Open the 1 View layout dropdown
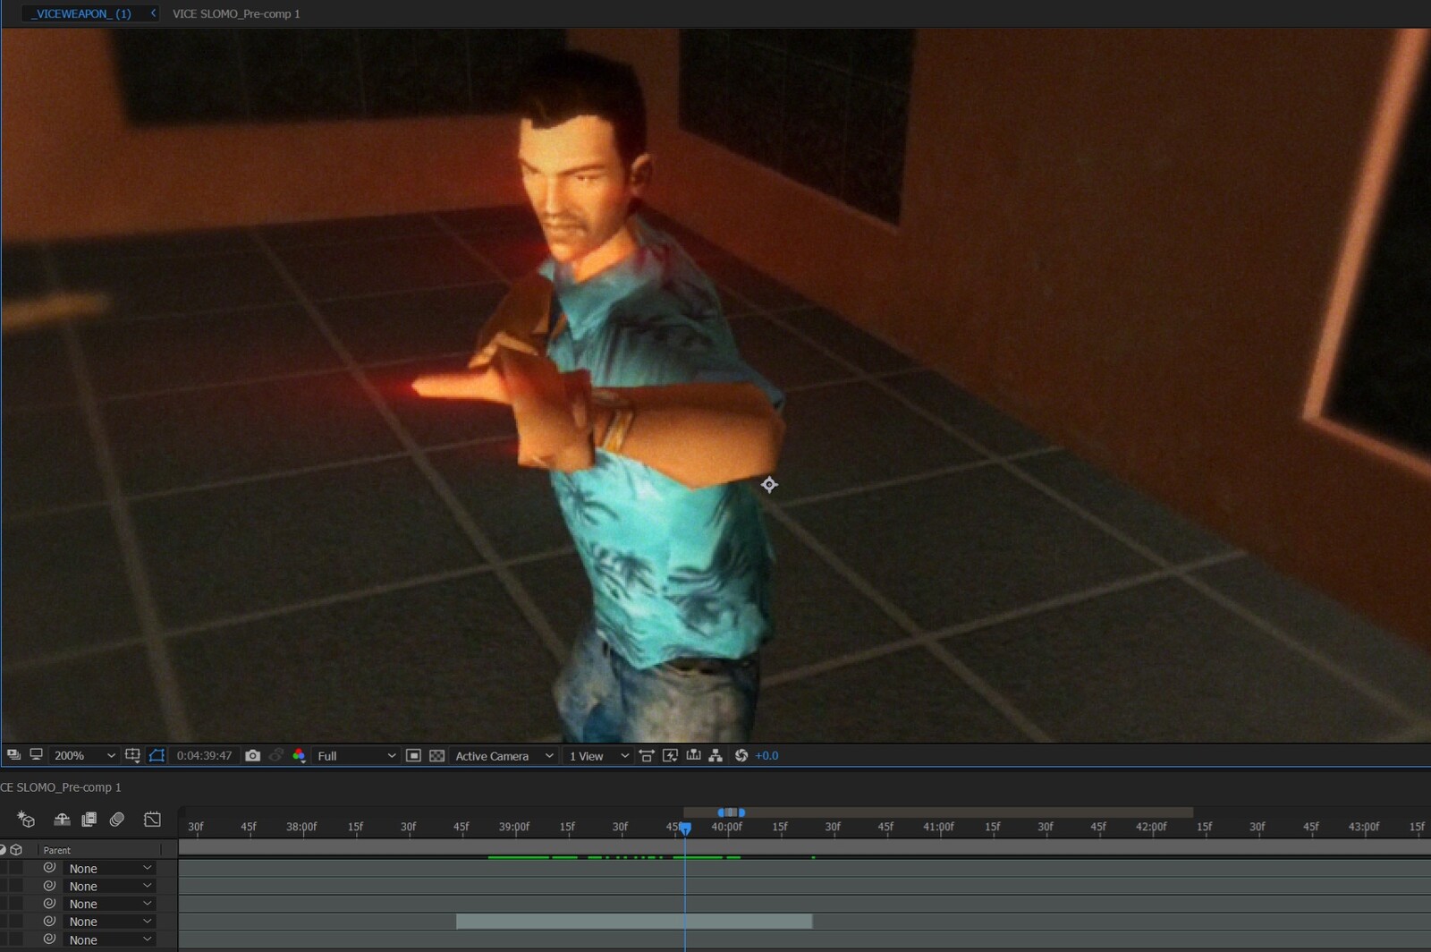Viewport: 1431px width, 952px height. 599,755
